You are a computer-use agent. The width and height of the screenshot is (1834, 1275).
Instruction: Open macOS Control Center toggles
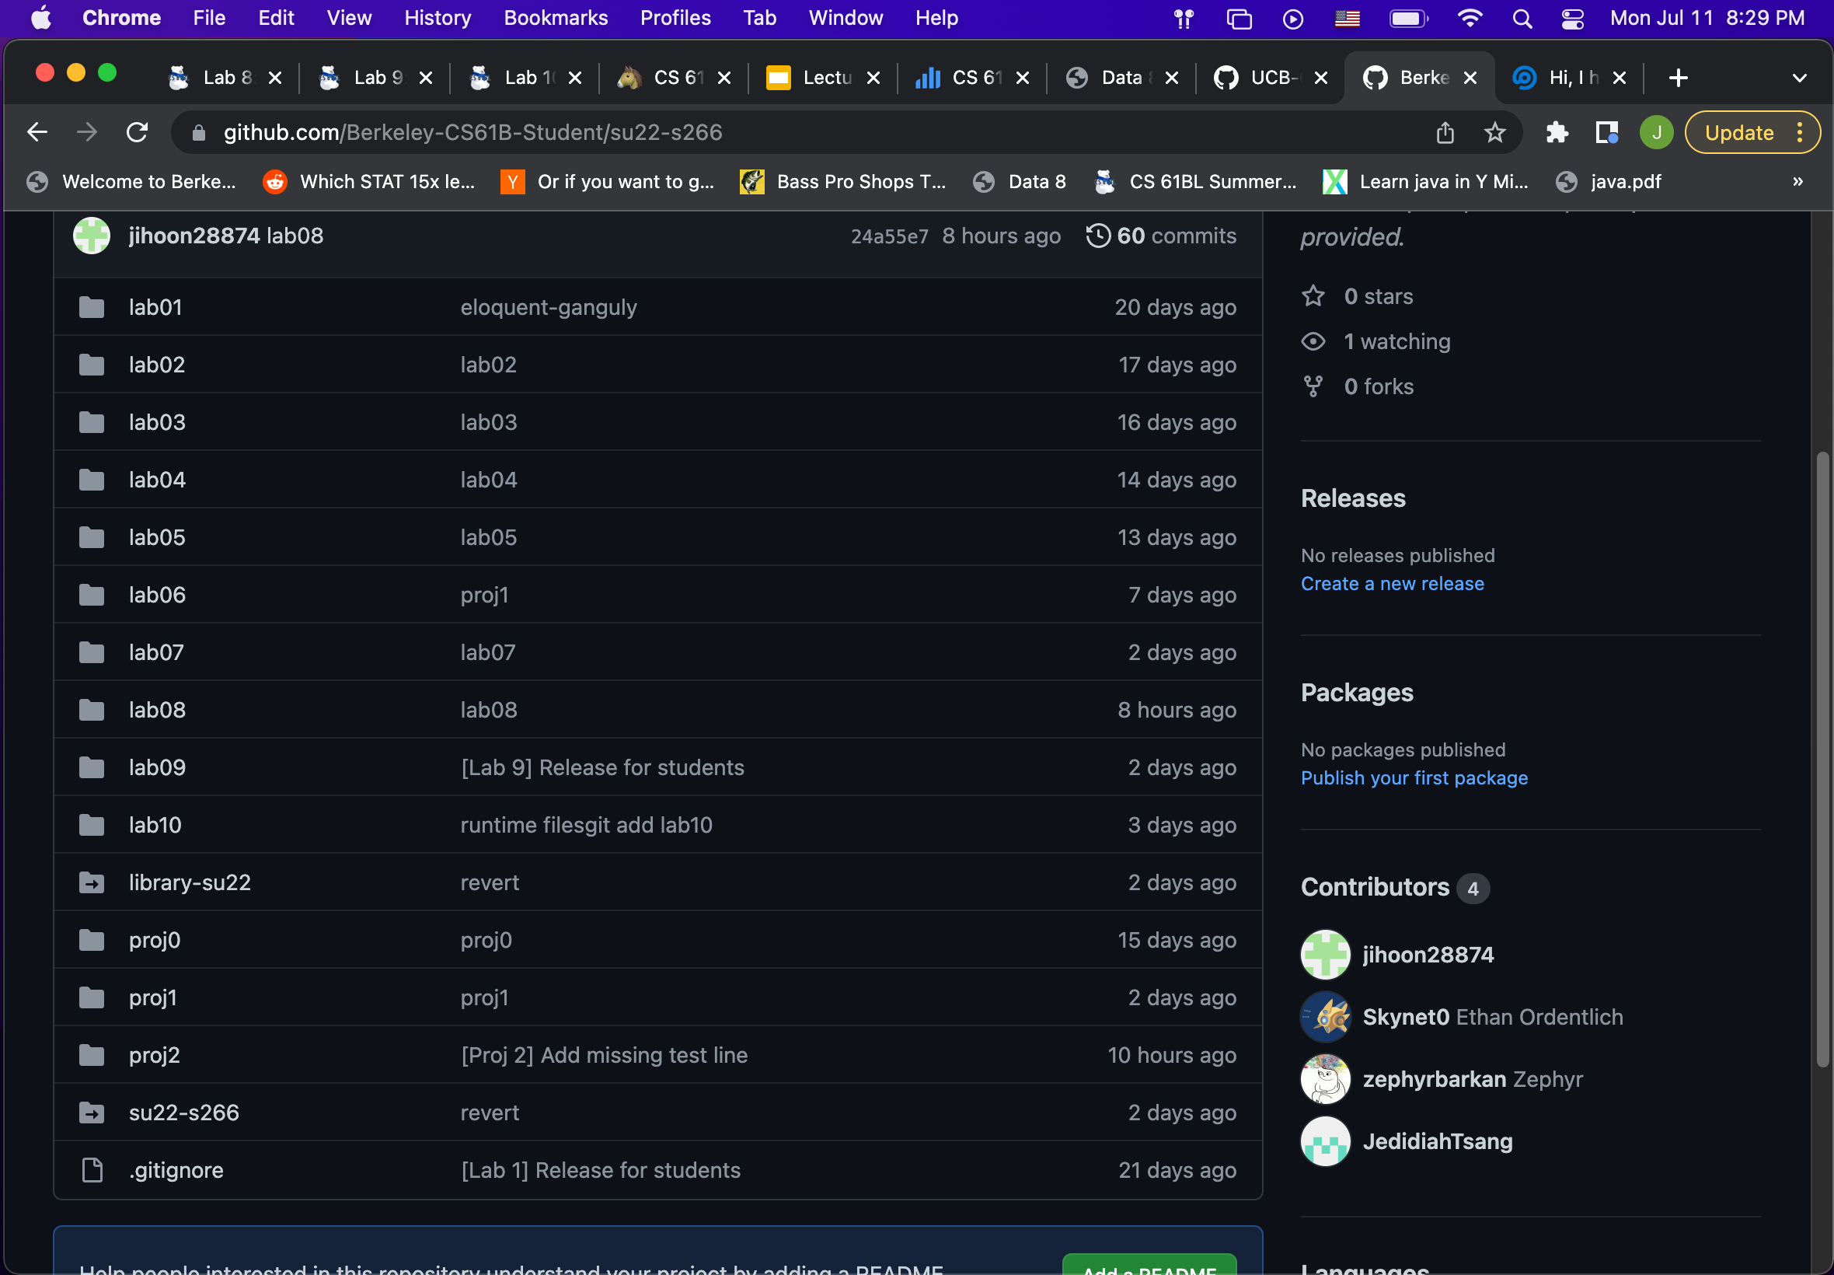tap(1572, 19)
